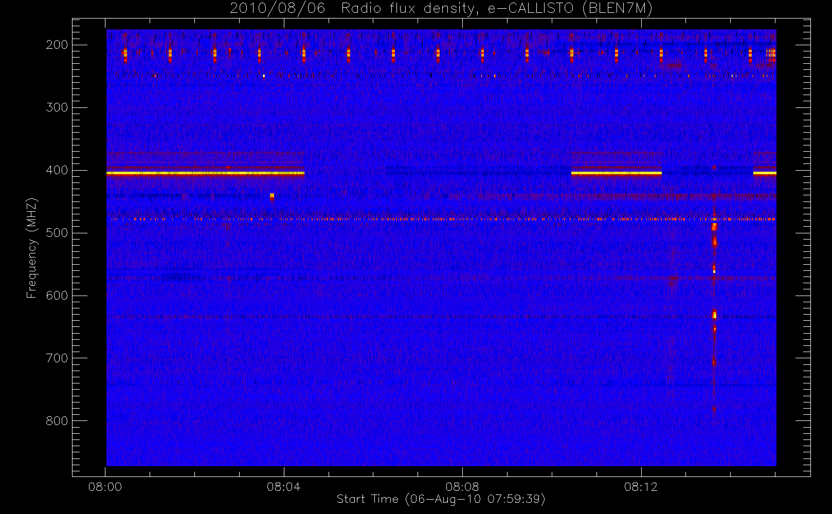Click the 08:08 time tick label
Viewport: 832px width, 514px height.
click(462, 487)
